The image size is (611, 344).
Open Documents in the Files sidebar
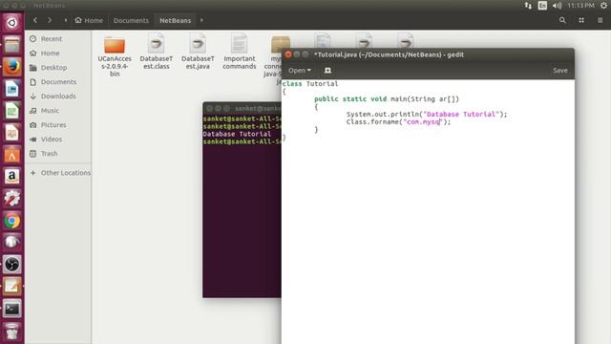tap(58, 82)
